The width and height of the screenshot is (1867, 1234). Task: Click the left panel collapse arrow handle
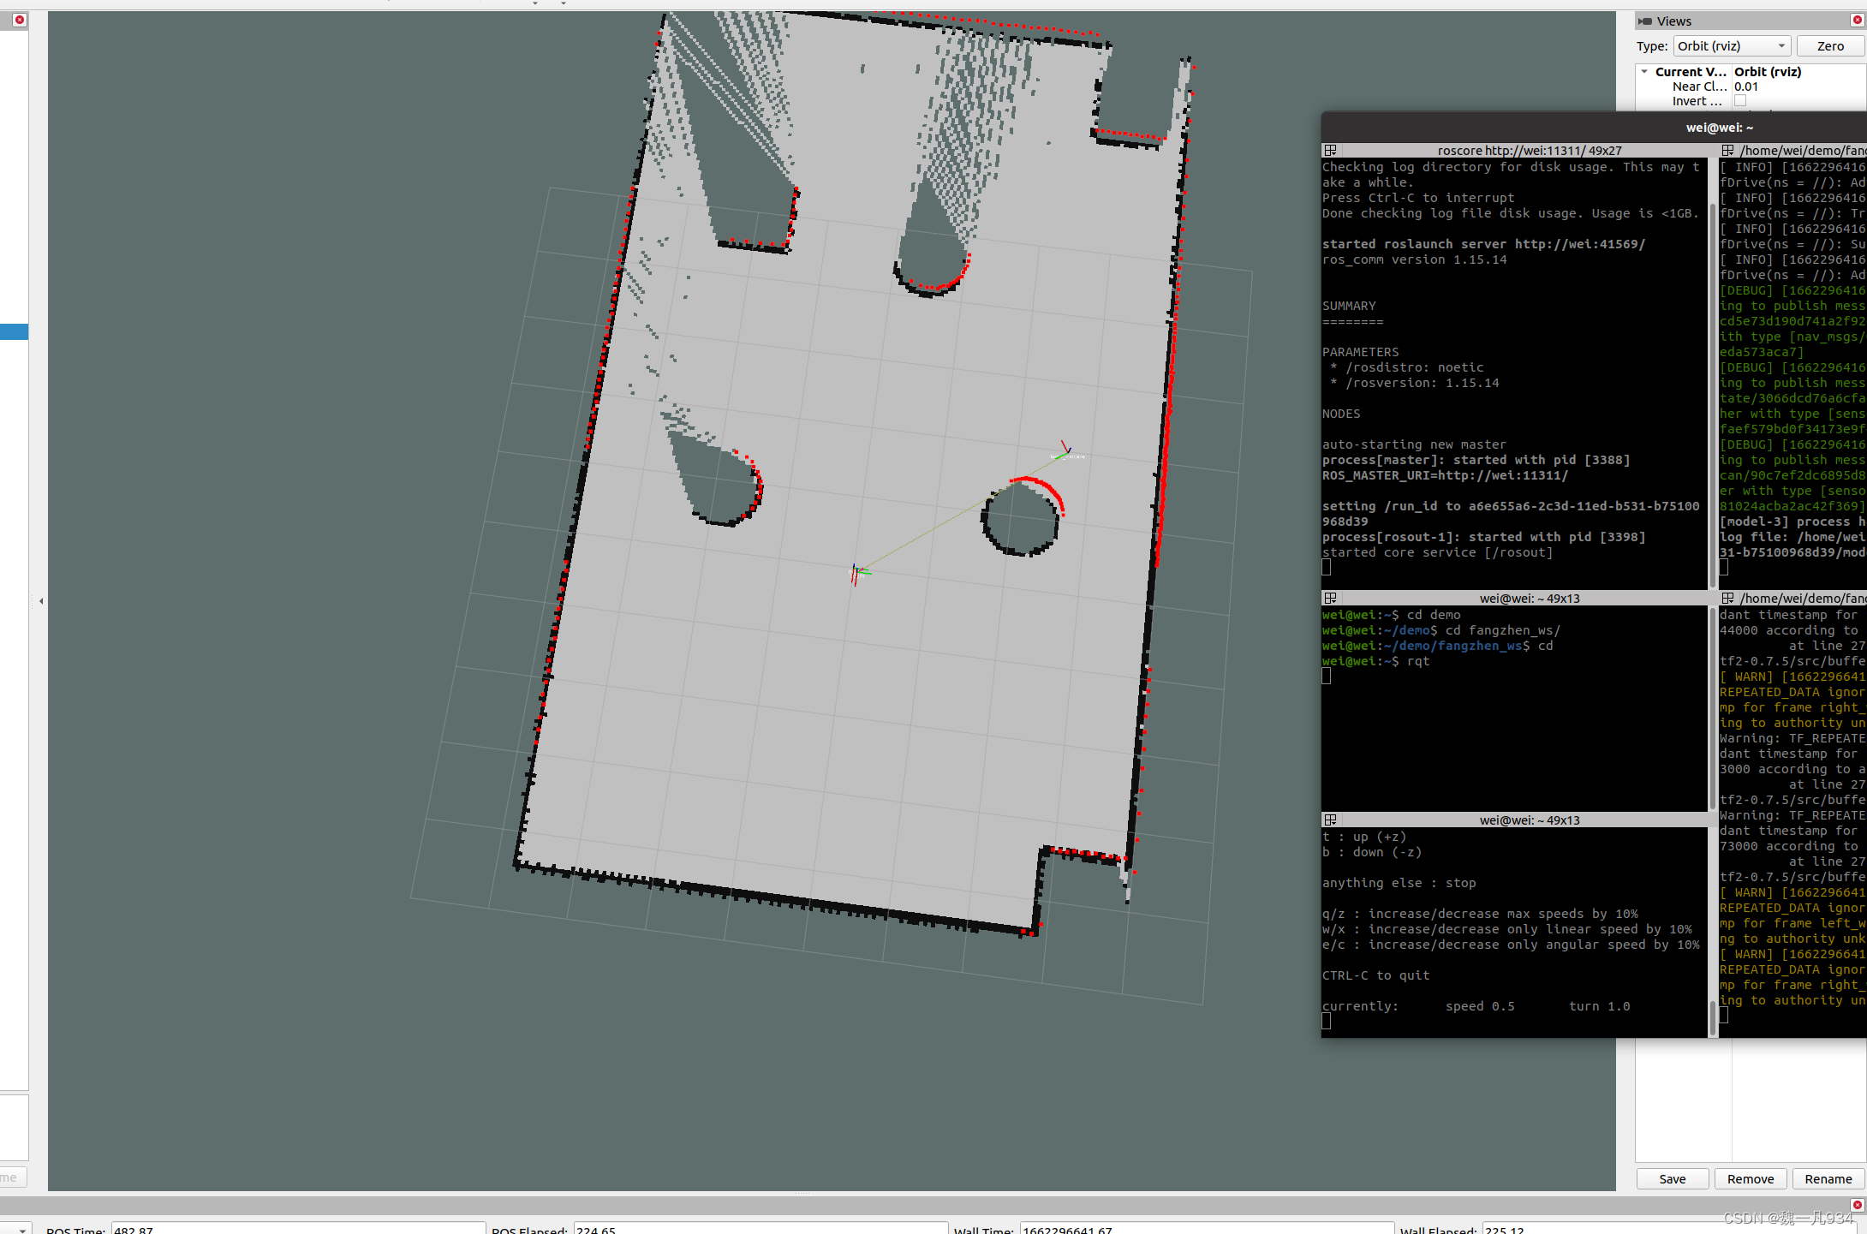[x=41, y=601]
